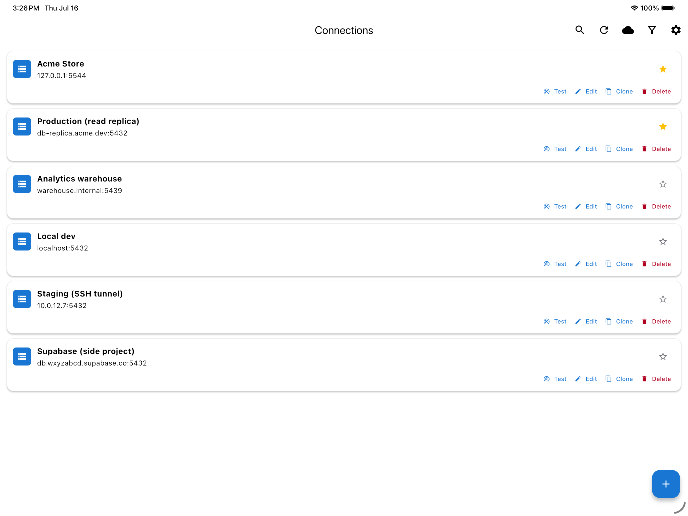688x516 pixels.
Task: Edit the Analytics warehouse connection
Action: [x=586, y=206]
